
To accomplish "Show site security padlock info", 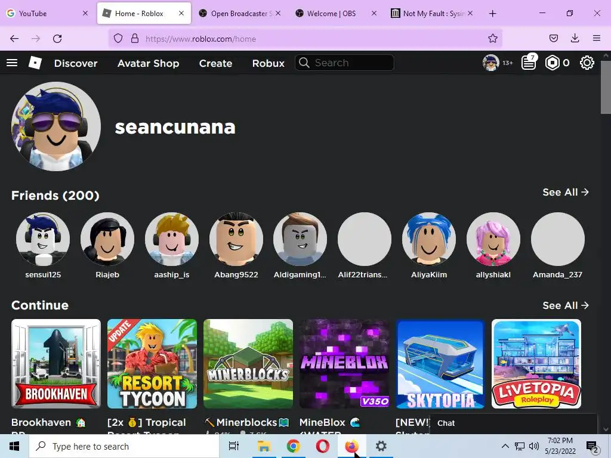I will (135, 39).
